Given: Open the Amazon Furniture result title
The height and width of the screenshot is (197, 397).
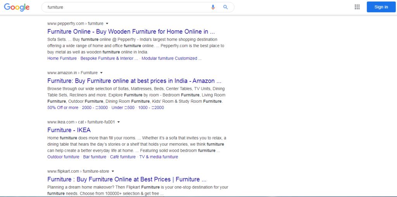Looking at the screenshot, I should [134, 81].
